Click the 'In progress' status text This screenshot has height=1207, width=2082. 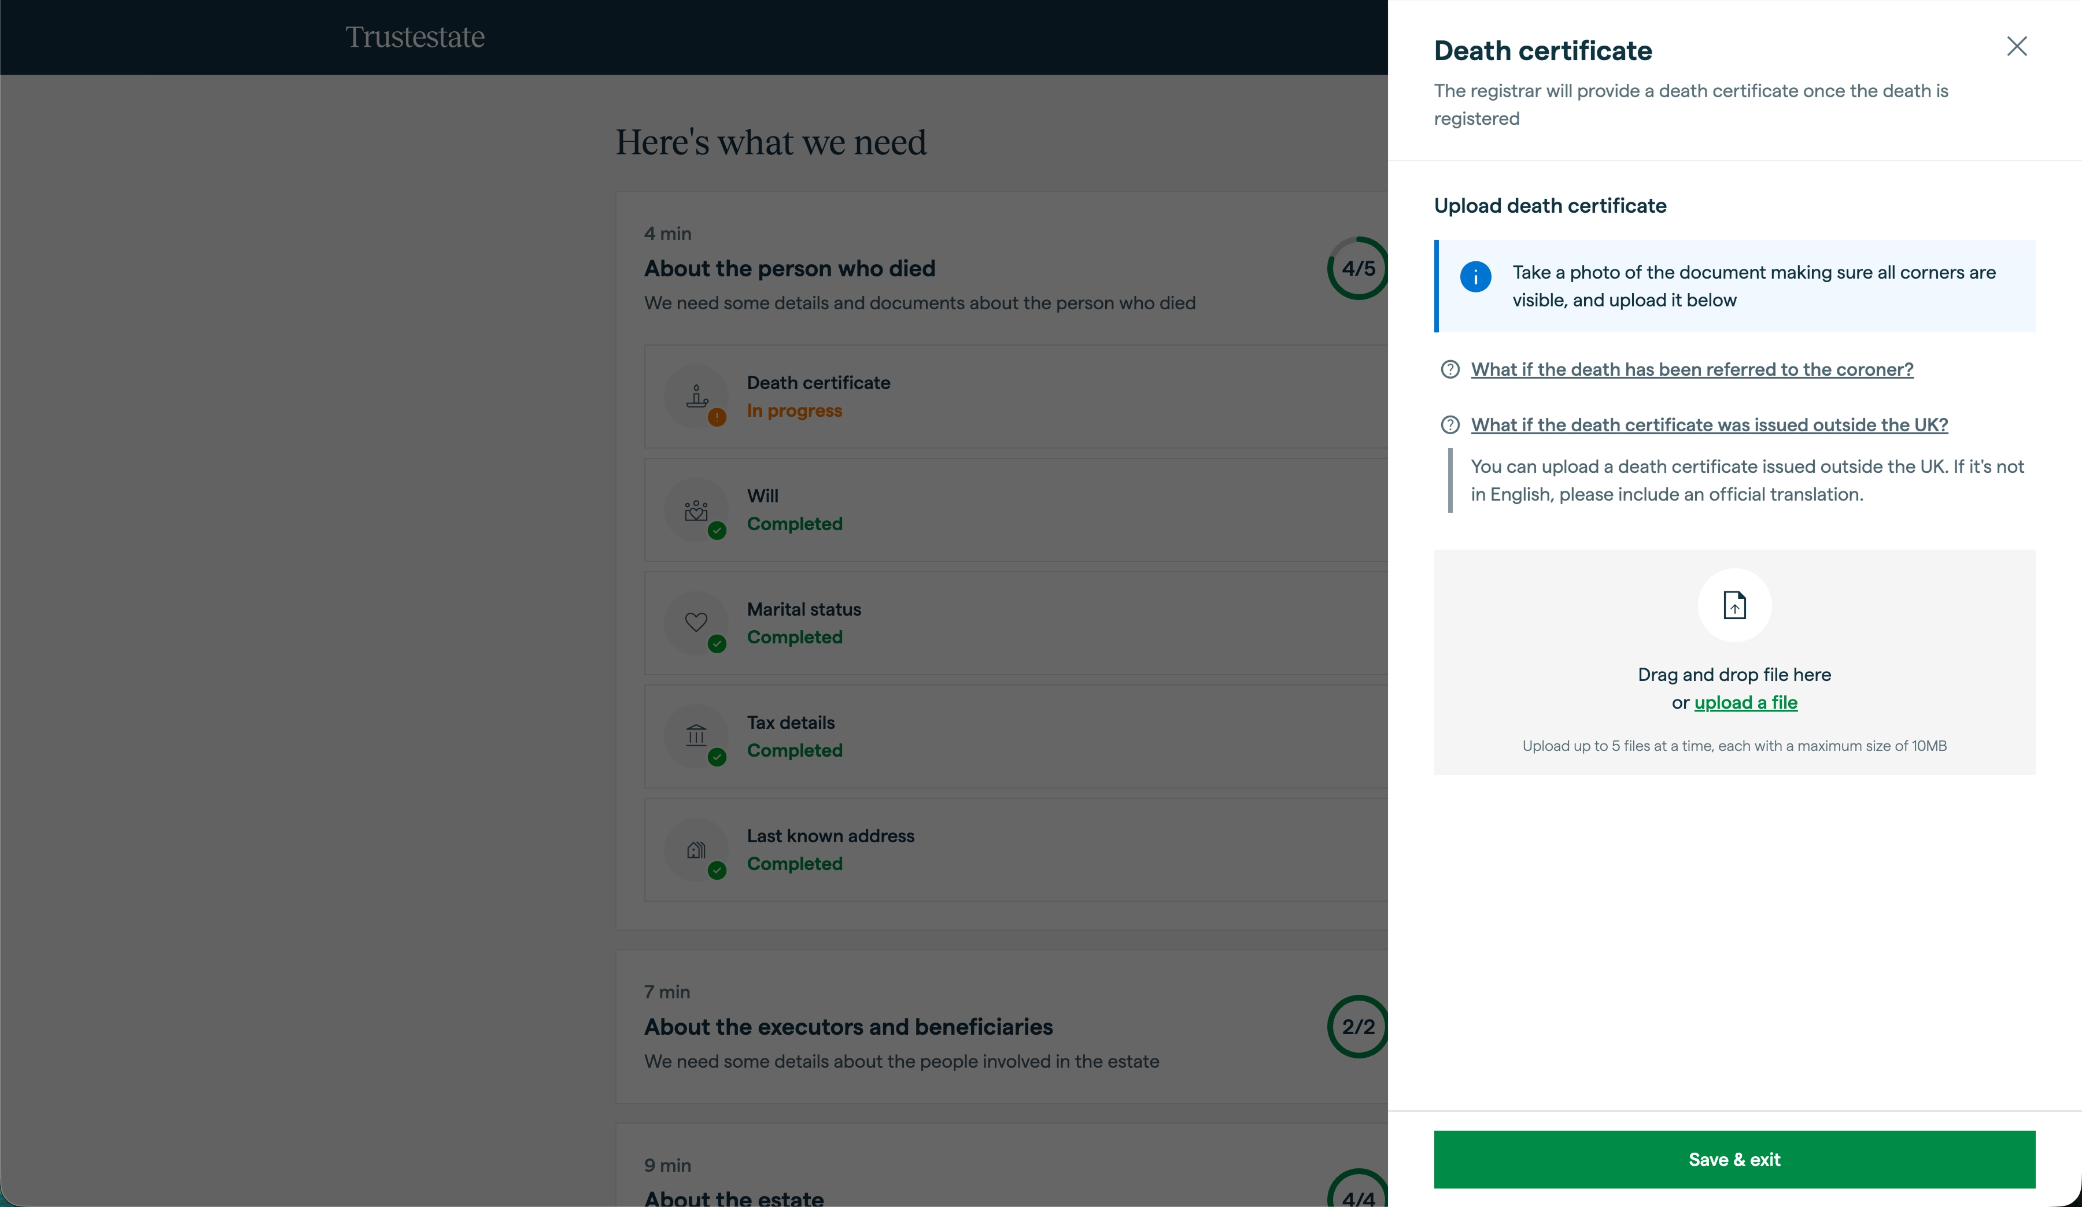(795, 410)
